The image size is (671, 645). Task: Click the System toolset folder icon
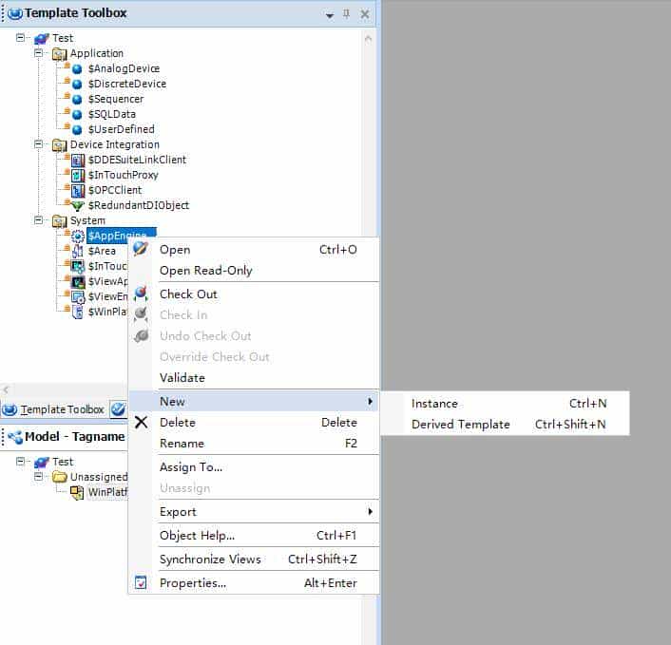59,221
